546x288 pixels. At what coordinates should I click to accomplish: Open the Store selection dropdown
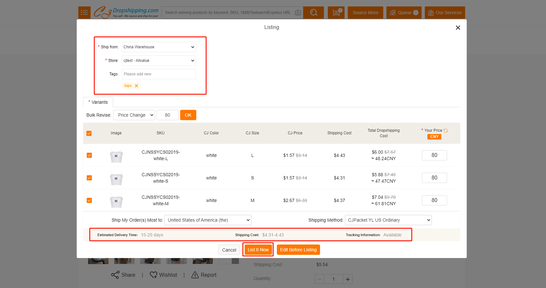159,61
